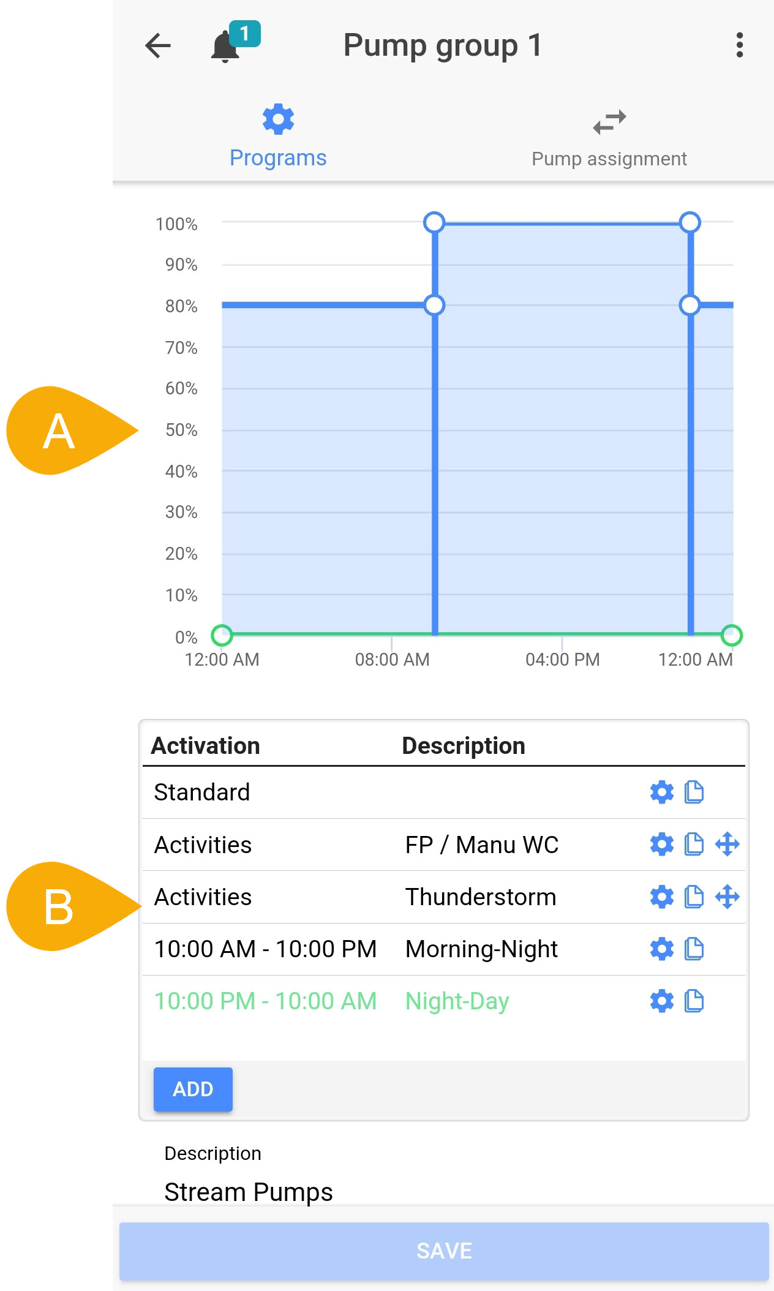
Task: Copy the Night-Day program
Action: tap(694, 1001)
